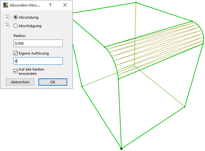Click the bottom hotspot node of the morph
This screenshot has height=151, width=205.
pyautogui.click(x=121, y=149)
